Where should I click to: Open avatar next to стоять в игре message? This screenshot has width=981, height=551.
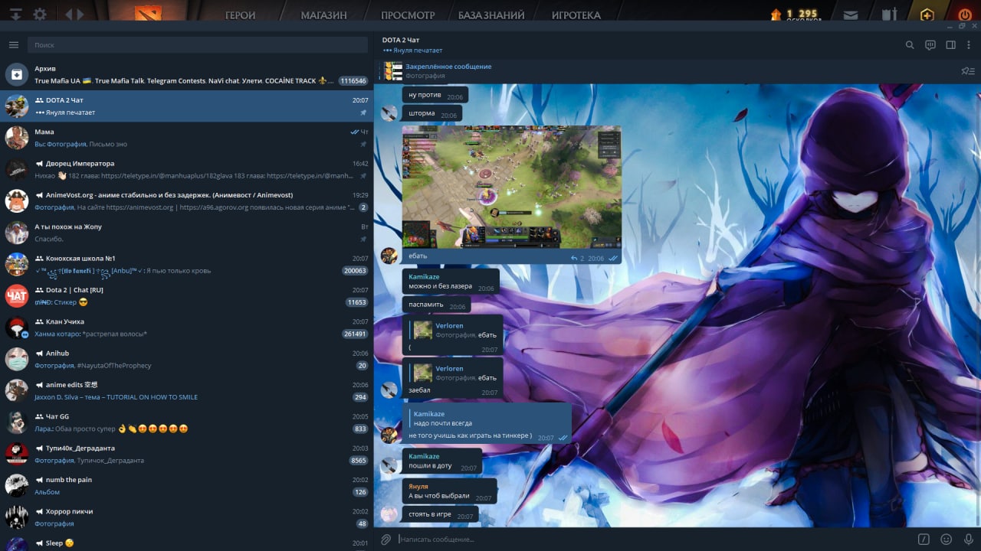[x=389, y=514]
